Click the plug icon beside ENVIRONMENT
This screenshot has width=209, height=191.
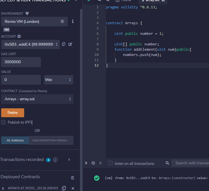tap(27, 13)
